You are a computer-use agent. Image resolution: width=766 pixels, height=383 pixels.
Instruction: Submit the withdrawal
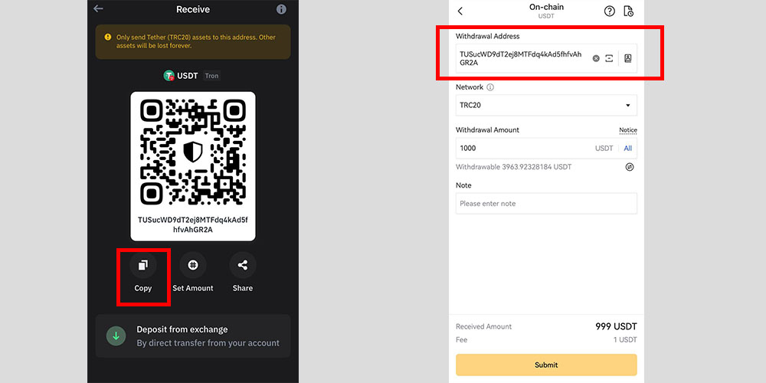coord(546,365)
